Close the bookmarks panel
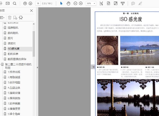159x116 pixels. 32,11
